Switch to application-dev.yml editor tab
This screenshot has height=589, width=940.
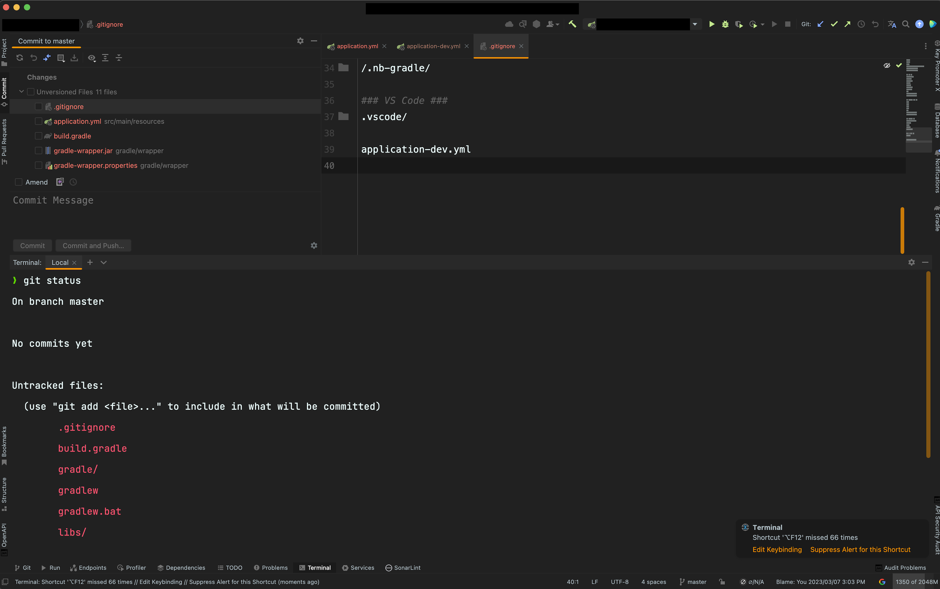433,46
